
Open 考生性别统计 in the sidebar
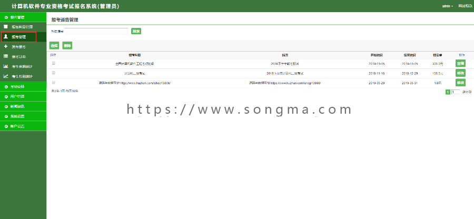[x=22, y=77]
